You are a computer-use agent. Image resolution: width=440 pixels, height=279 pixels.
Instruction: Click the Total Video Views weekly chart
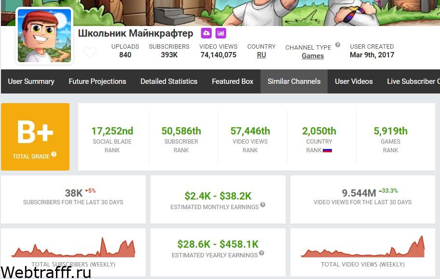362,247
